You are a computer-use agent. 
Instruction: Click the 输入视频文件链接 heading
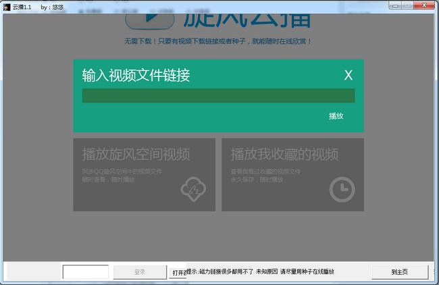point(136,76)
